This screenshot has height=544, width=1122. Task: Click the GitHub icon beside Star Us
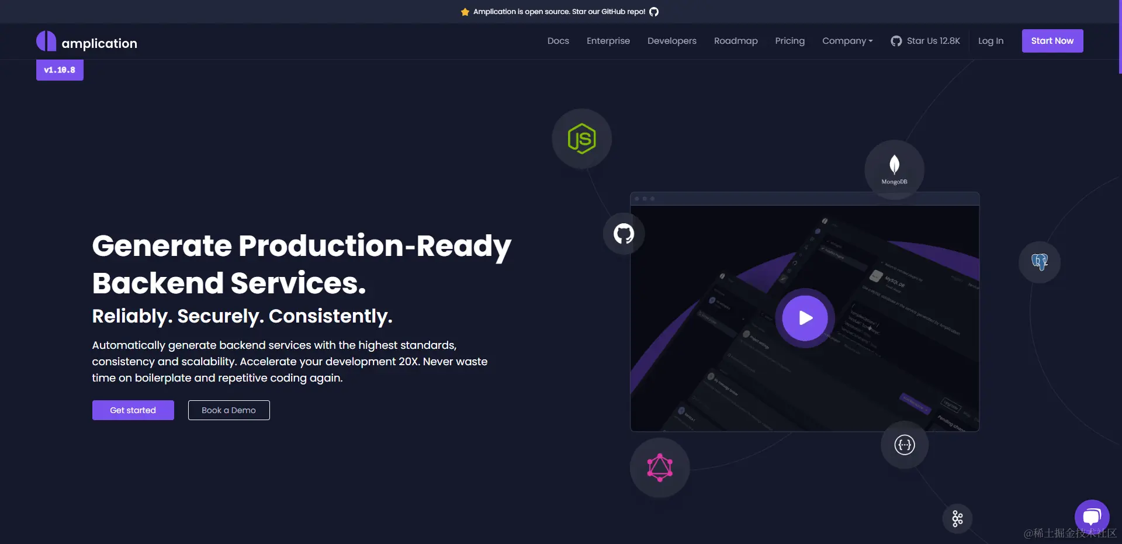896,41
